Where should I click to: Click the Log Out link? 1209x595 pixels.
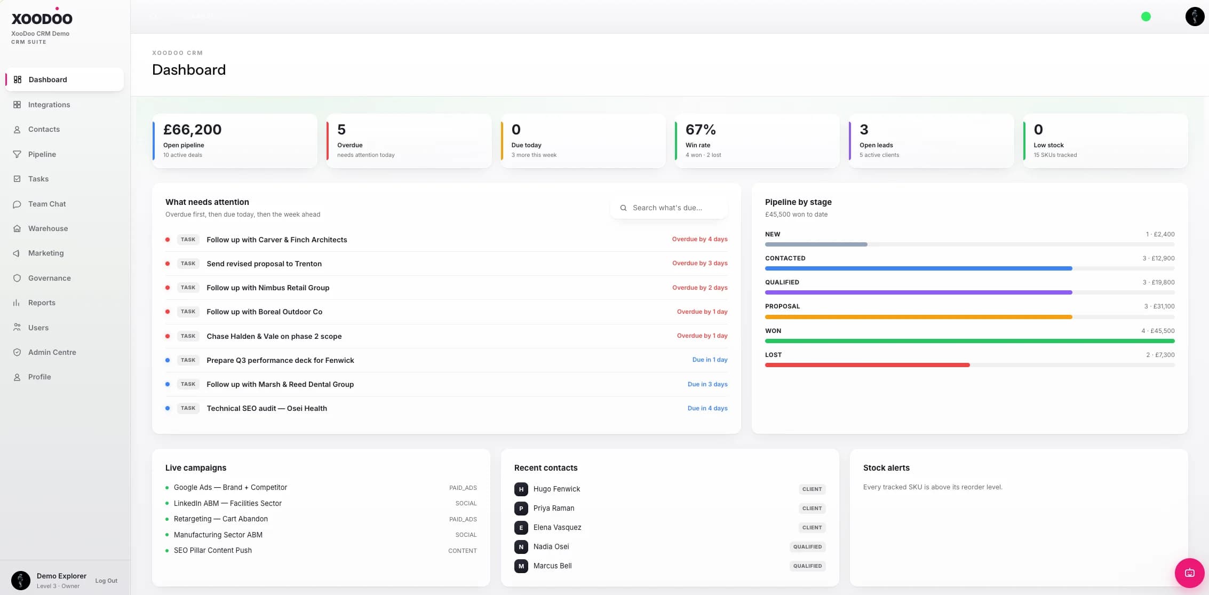point(106,581)
